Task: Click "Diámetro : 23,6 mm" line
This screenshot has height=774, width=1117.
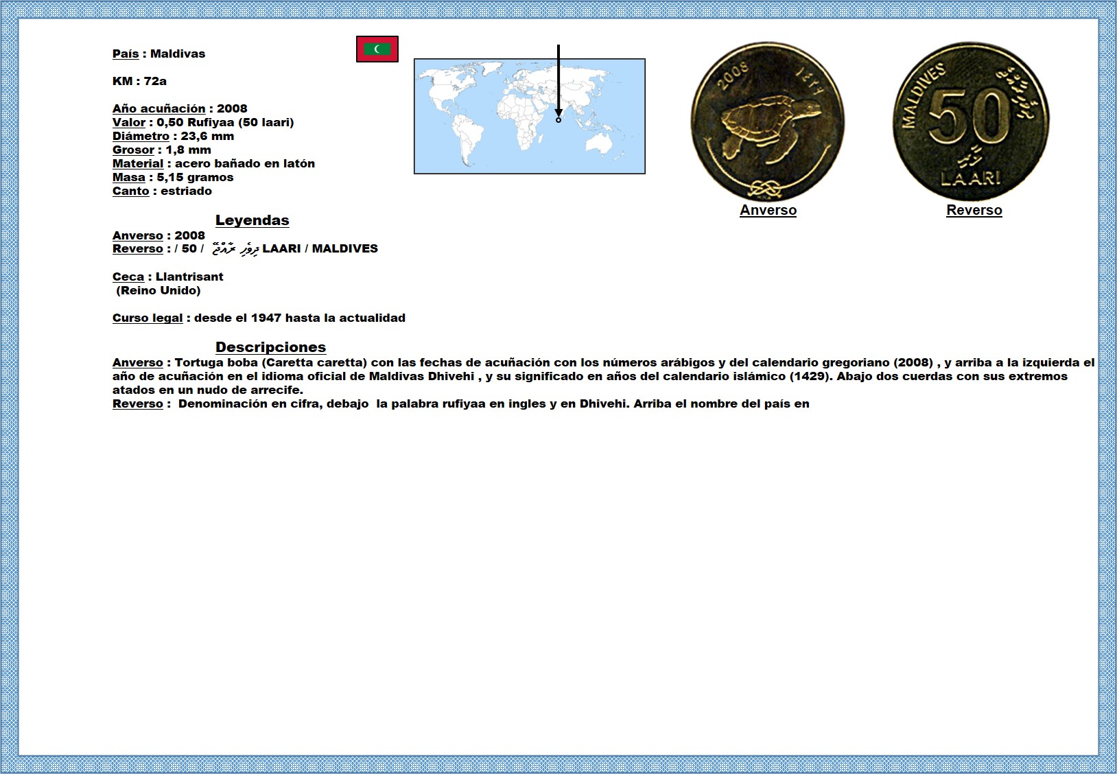Action: [x=174, y=136]
